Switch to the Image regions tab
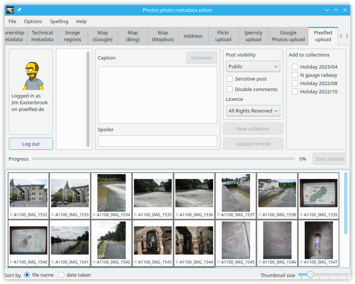 tap(72, 36)
